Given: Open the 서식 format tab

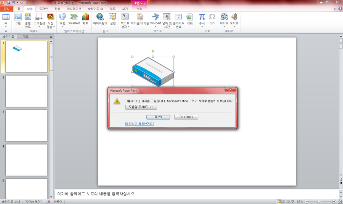Looking at the screenshot, I should click(x=139, y=9).
